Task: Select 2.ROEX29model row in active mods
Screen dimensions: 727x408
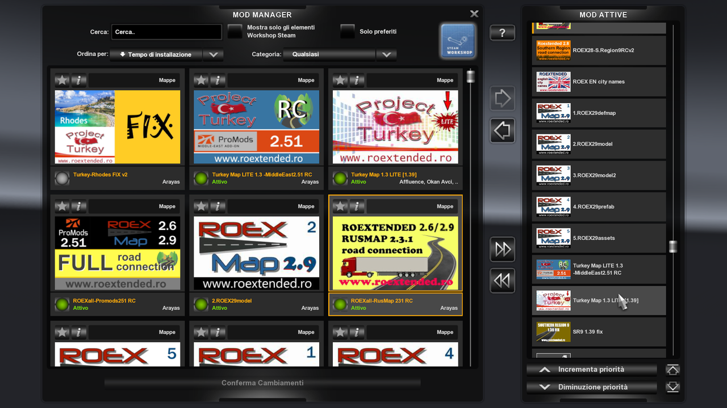Action: point(599,144)
